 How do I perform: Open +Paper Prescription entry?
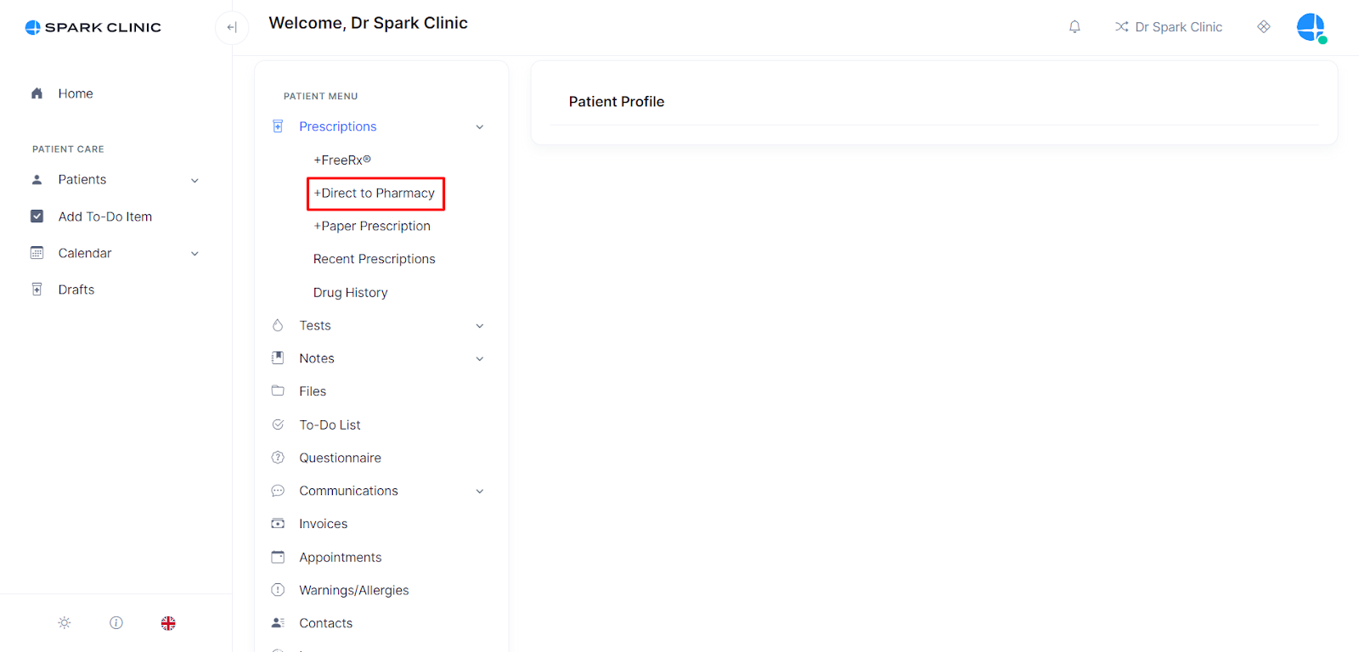pos(372,226)
